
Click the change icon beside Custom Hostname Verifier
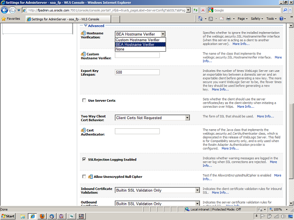pos(83,54)
